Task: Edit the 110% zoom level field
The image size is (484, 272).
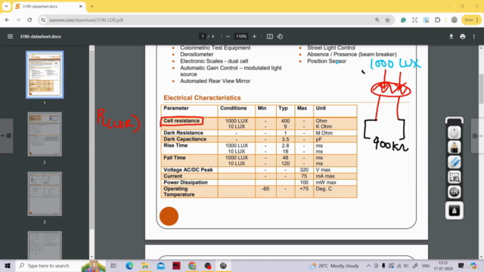Action: pyautogui.click(x=241, y=36)
